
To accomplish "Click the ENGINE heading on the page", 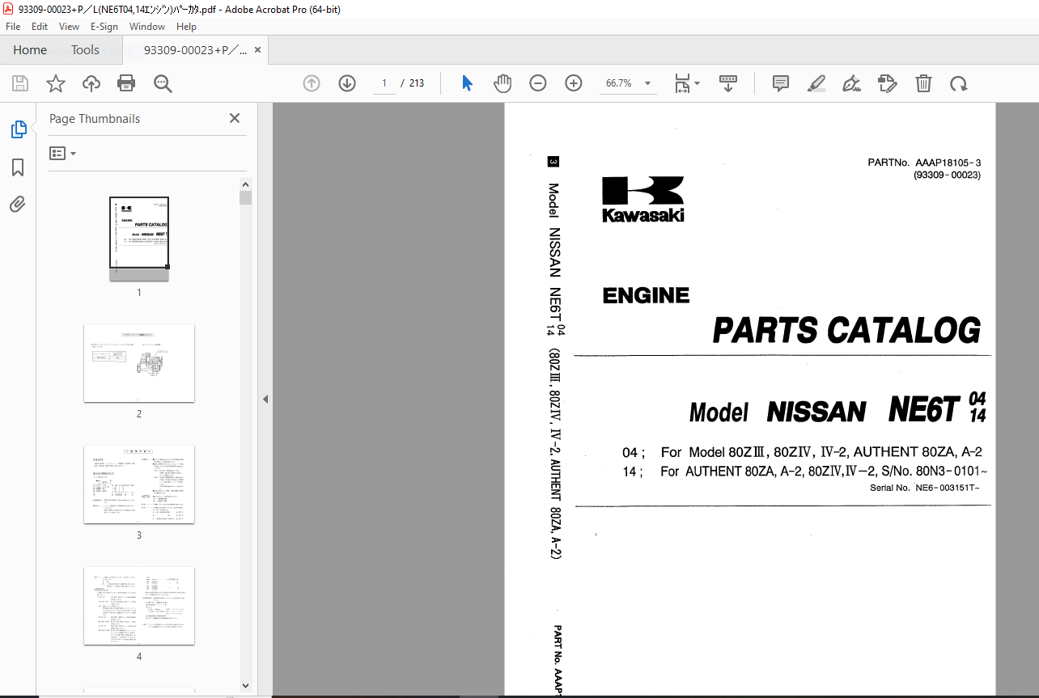I will [x=646, y=296].
